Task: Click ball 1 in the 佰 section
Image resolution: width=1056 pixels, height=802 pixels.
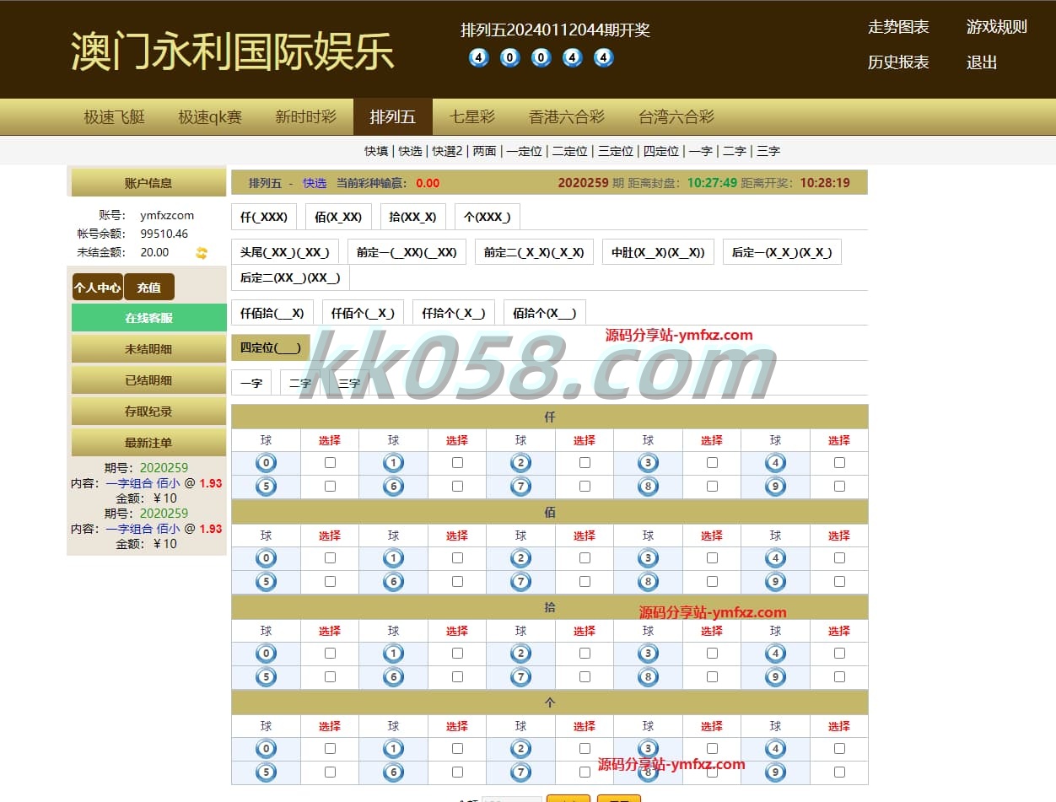Action: pos(393,558)
